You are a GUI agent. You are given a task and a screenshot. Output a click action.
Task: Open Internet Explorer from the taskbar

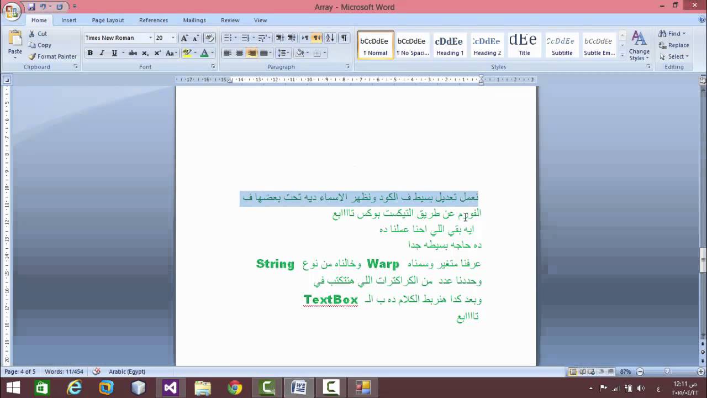tap(74, 387)
